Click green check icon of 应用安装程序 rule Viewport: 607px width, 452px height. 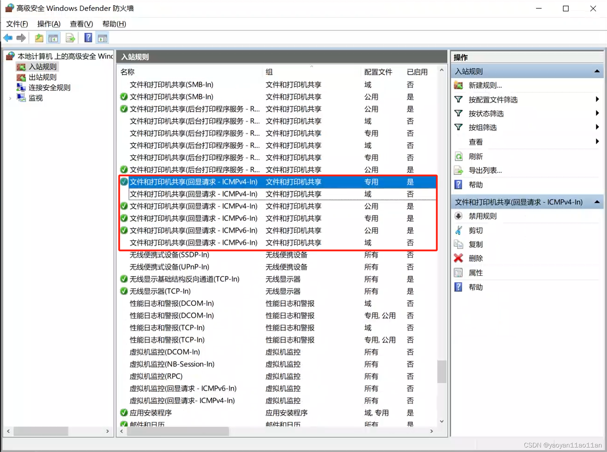(x=124, y=413)
